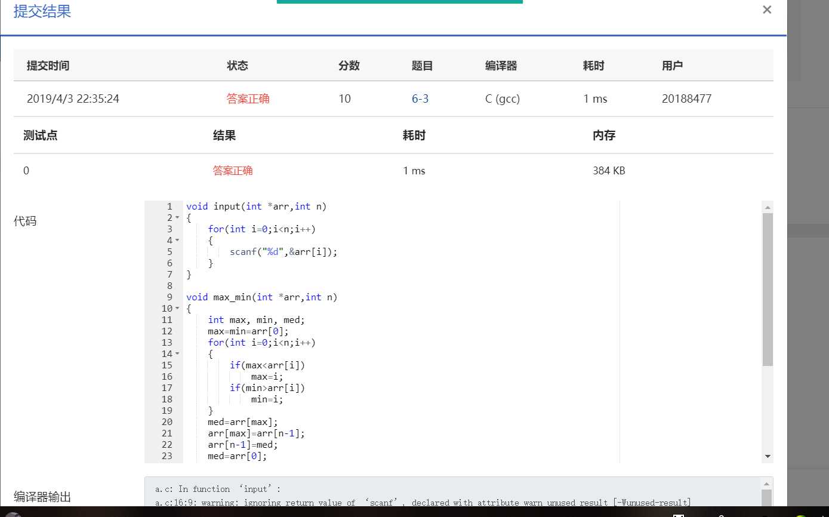Click score value 10
Image resolution: width=829 pixels, height=517 pixels.
[344, 99]
